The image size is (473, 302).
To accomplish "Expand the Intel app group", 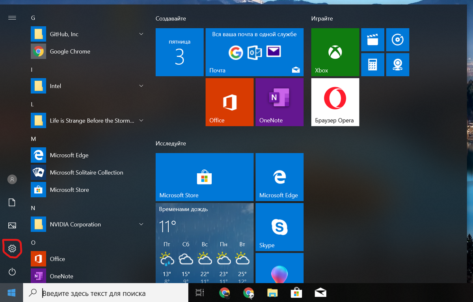I will point(141,86).
